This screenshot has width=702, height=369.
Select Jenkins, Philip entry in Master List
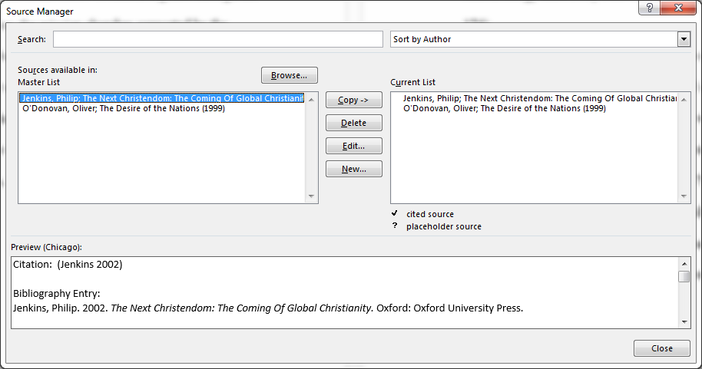pyautogui.click(x=161, y=98)
